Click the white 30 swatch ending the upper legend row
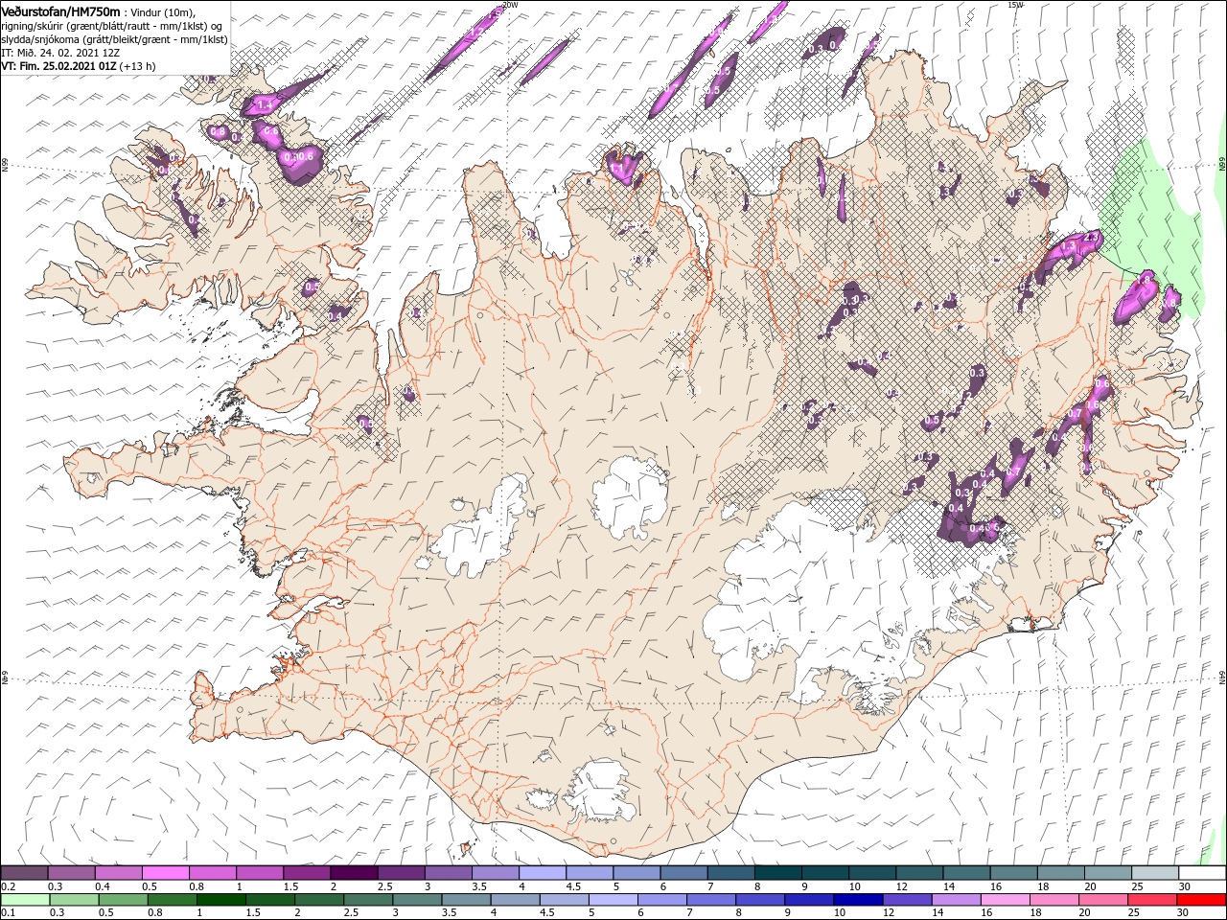1227x920 pixels. 1202,872
